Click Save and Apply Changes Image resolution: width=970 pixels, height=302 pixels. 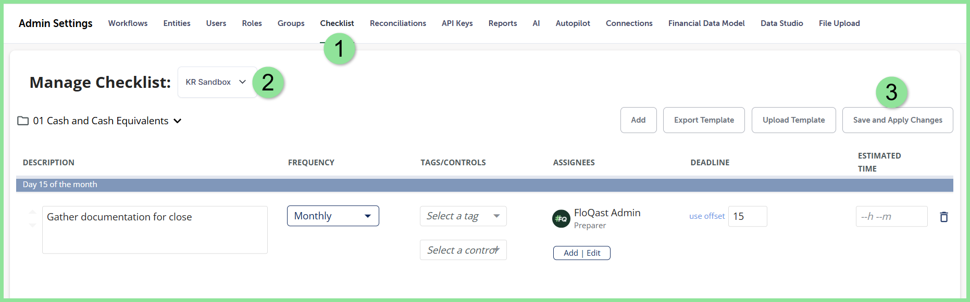(x=898, y=120)
